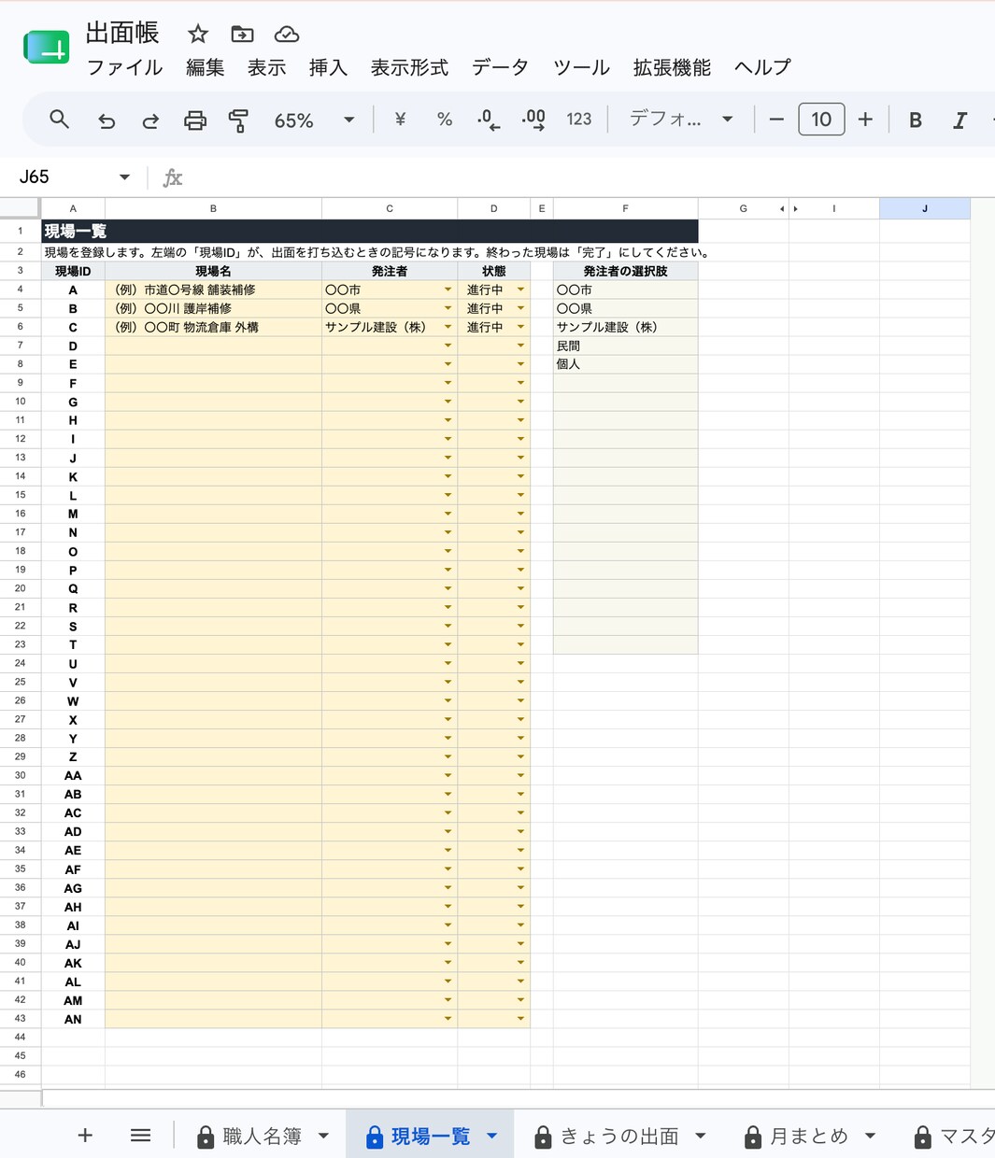Image resolution: width=995 pixels, height=1158 pixels.
Task: Open the ツール menu
Action: pyautogui.click(x=581, y=68)
